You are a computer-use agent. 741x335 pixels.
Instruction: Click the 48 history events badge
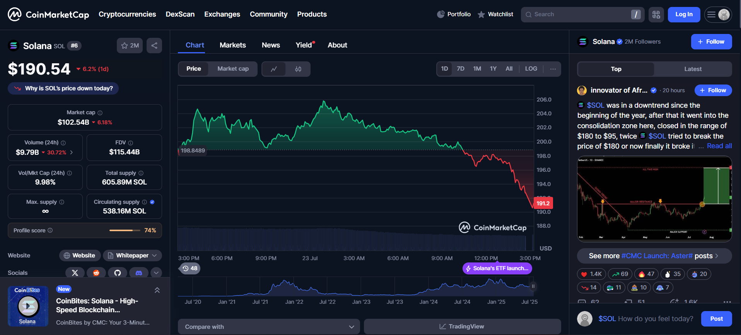[x=190, y=268]
